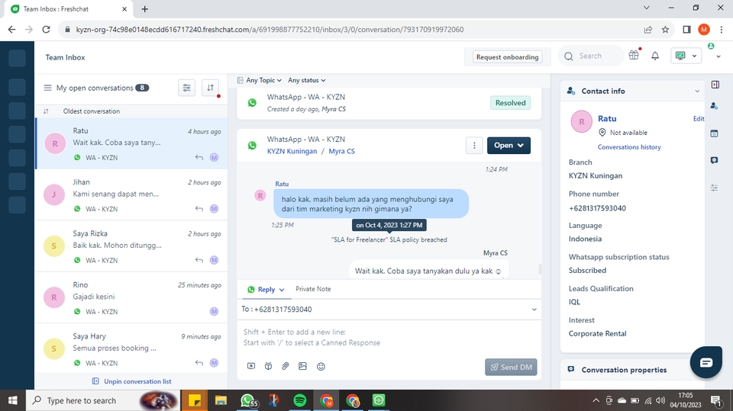Open the Open status dropdown button
The height and width of the screenshot is (411, 733).
point(509,145)
